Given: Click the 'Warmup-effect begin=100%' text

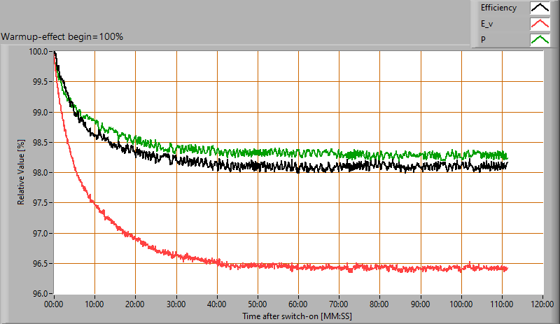Looking at the screenshot, I should coord(62,36).
